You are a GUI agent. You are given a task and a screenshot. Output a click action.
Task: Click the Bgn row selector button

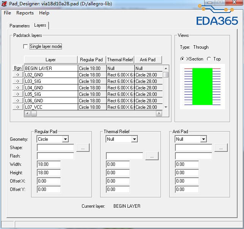18,68
